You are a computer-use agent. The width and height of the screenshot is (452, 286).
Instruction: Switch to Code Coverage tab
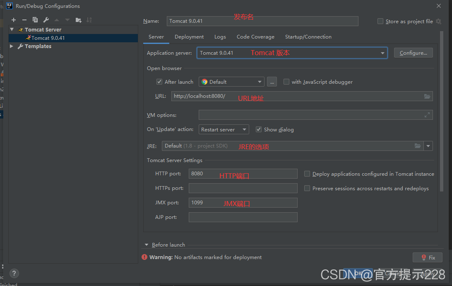255,37
